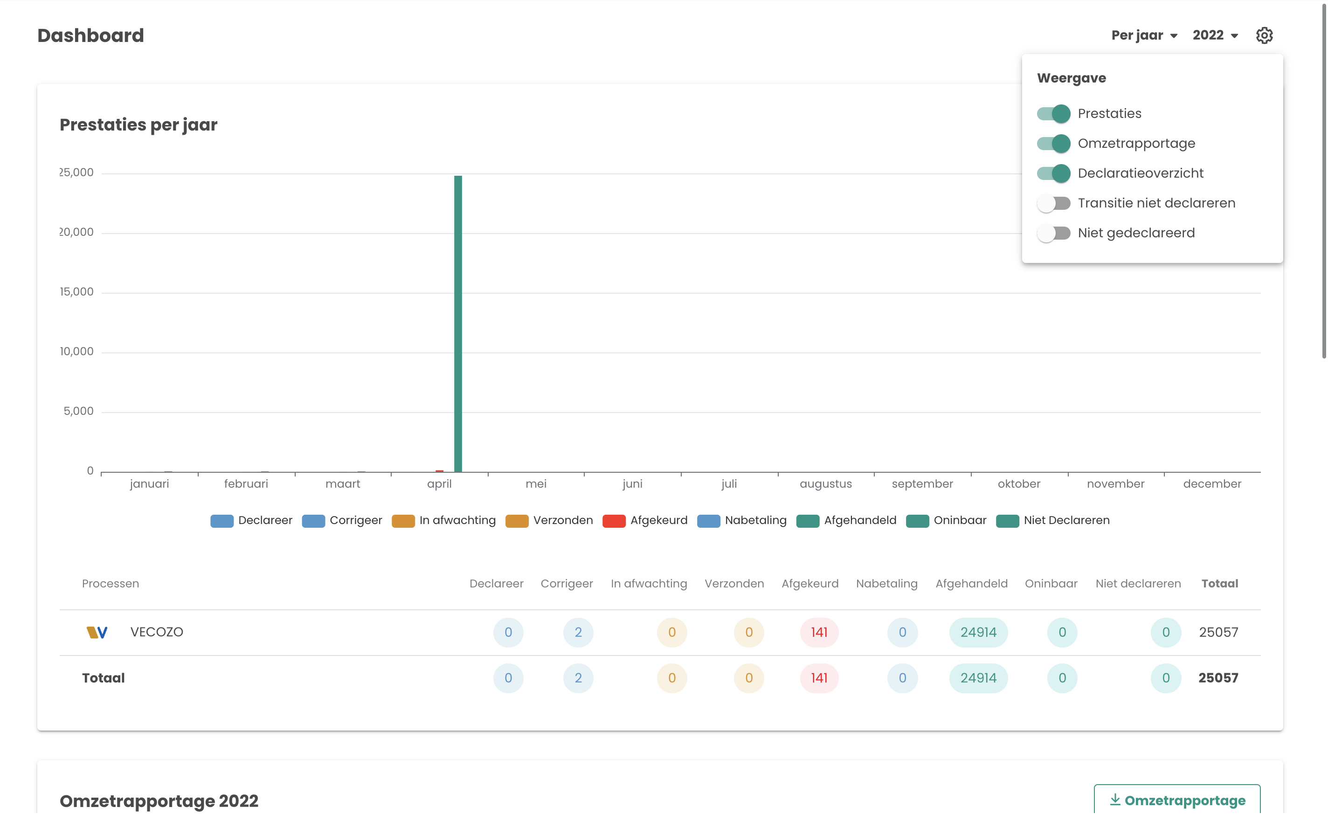Disable the Prestaties toggle
This screenshot has width=1328, height=814.
point(1053,114)
